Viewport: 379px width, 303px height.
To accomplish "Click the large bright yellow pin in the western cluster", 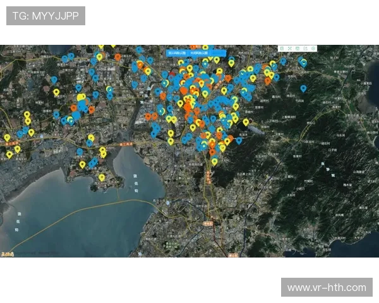I will point(81,98).
